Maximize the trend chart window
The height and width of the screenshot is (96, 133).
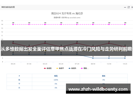tap(128, 7)
